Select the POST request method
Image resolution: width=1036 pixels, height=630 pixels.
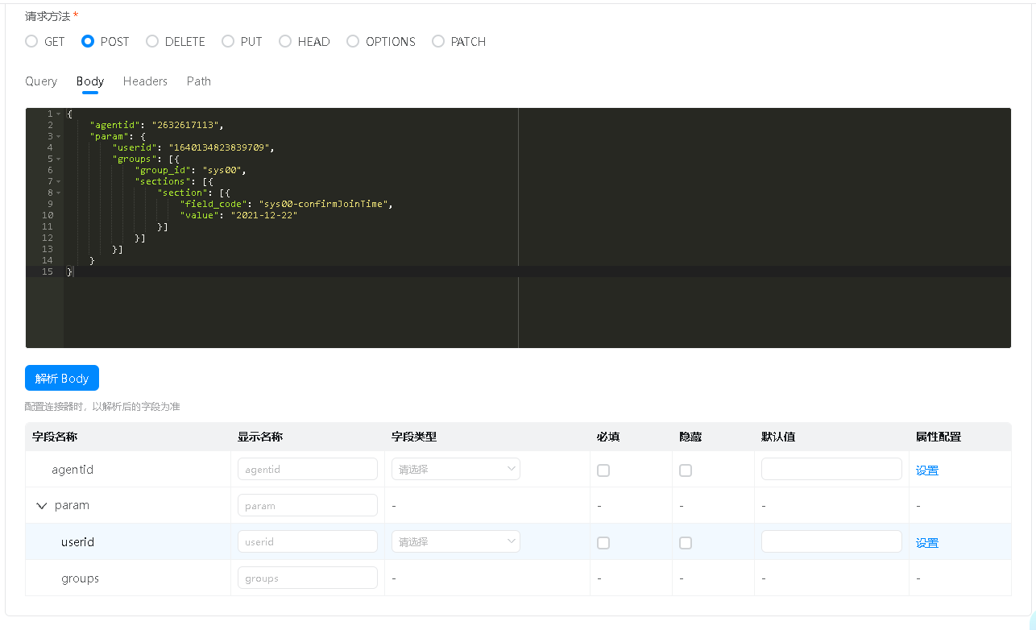coord(88,41)
